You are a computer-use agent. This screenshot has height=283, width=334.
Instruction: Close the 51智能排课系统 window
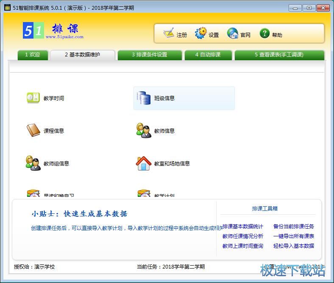pyautogui.click(x=323, y=8)
